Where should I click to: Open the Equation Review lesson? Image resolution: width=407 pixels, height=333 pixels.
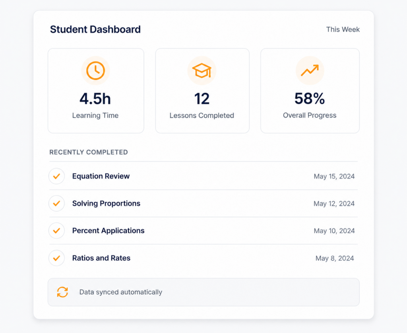coord(101,176)
